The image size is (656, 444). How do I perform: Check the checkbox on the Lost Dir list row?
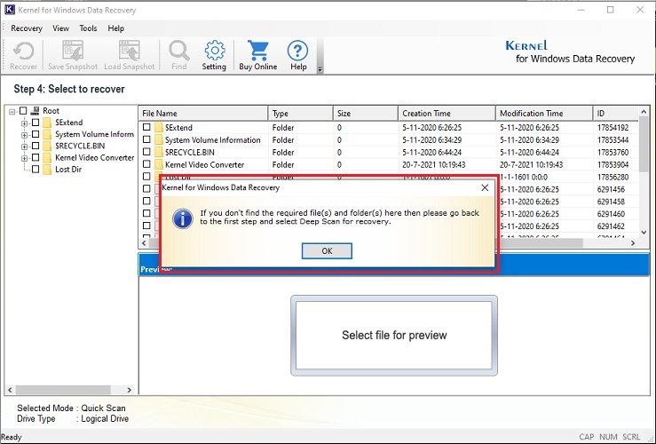point(146,177)
